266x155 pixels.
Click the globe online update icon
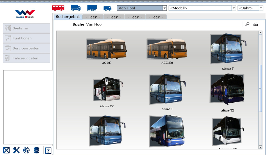coord(26,150)
